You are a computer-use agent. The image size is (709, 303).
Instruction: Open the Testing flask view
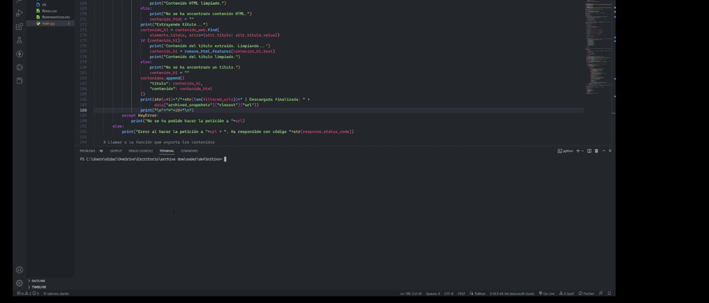coord(19,40)
